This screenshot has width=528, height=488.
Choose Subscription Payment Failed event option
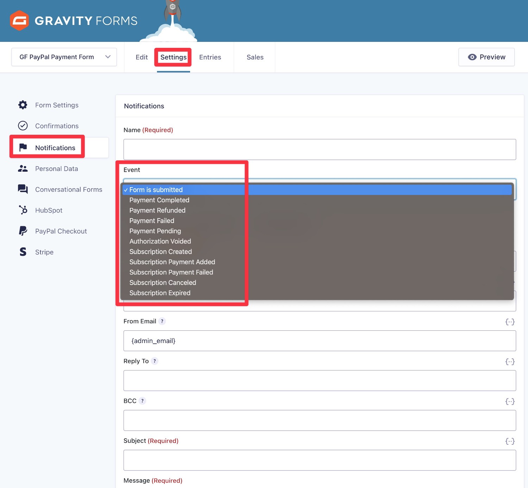click(x=317, y=272)
